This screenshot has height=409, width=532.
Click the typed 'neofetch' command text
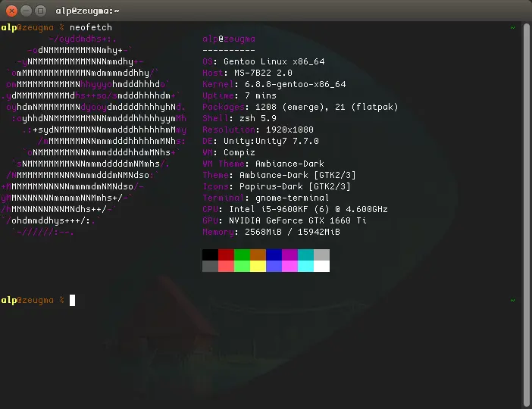point(91,27)
